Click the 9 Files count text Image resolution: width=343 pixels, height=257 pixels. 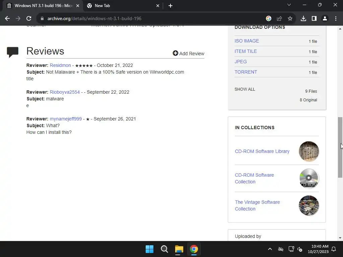(311, 91)
